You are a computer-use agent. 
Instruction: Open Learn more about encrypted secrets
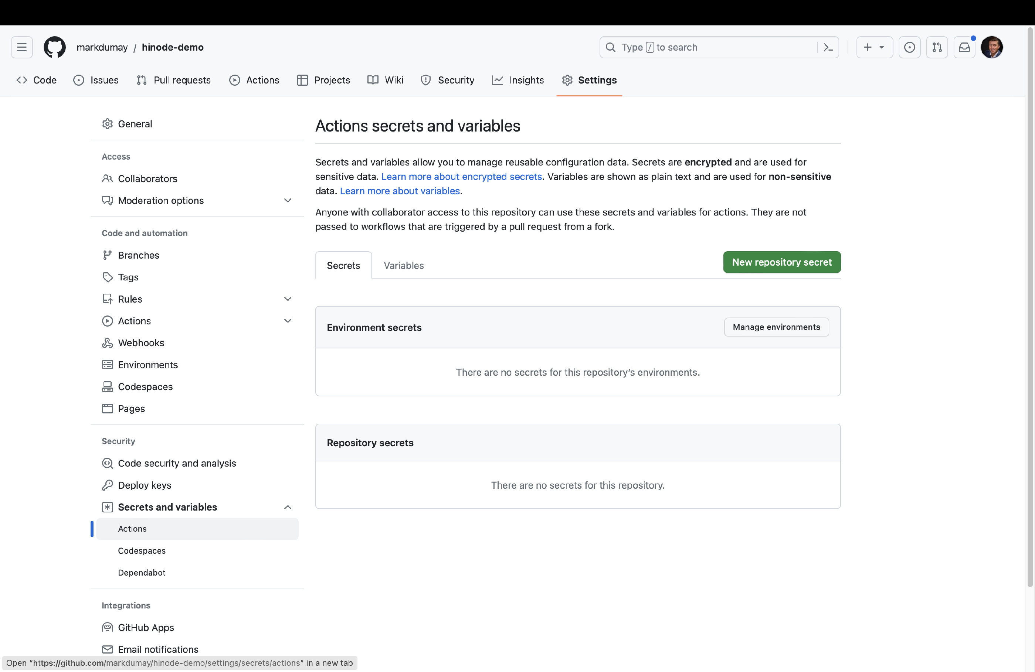point(461,177)
